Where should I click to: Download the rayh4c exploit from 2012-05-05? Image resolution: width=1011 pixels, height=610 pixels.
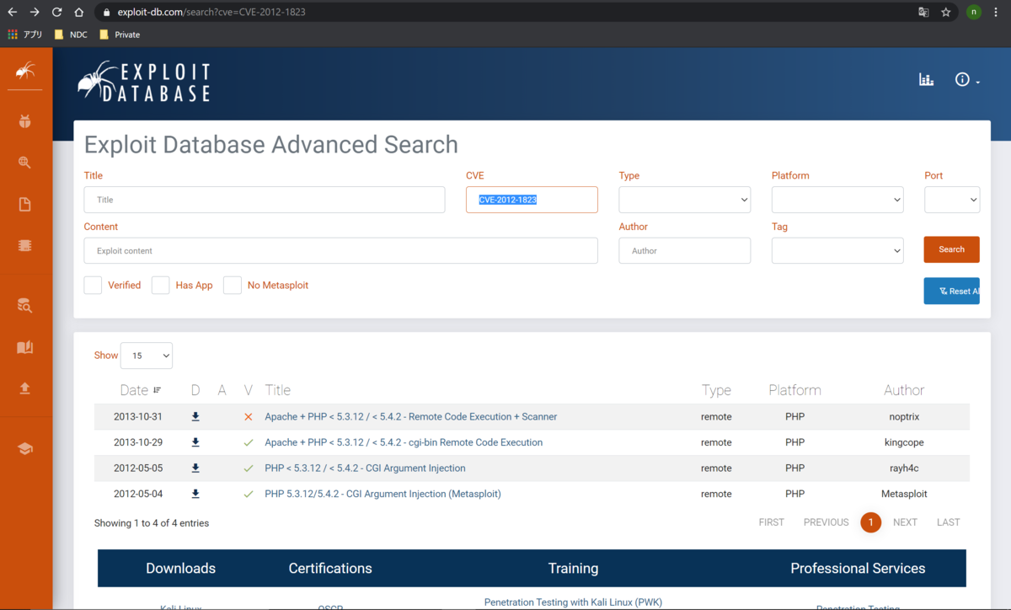pos(195,468)
